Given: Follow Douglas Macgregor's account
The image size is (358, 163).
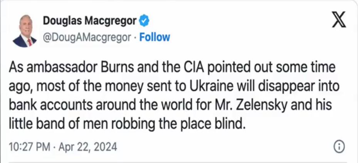Looking at the screenshot, I should click(x=155, y=37).
